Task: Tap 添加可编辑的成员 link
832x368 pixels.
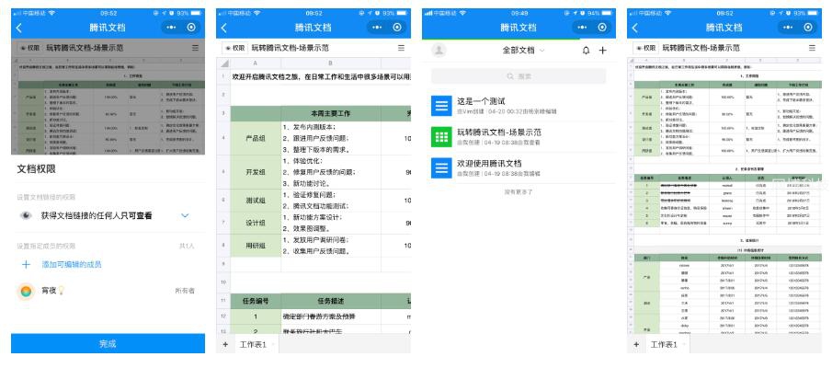Action: click(72, 264)
